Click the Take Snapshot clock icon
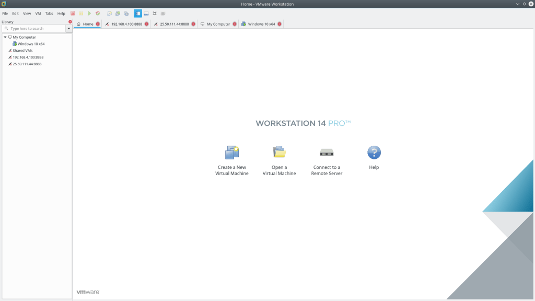Viewport: 535px width, 301px height. click(110, 13)
